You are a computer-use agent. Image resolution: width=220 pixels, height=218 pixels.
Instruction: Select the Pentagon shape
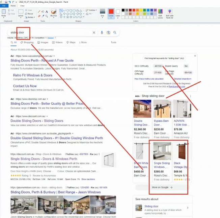pos(67,14)
